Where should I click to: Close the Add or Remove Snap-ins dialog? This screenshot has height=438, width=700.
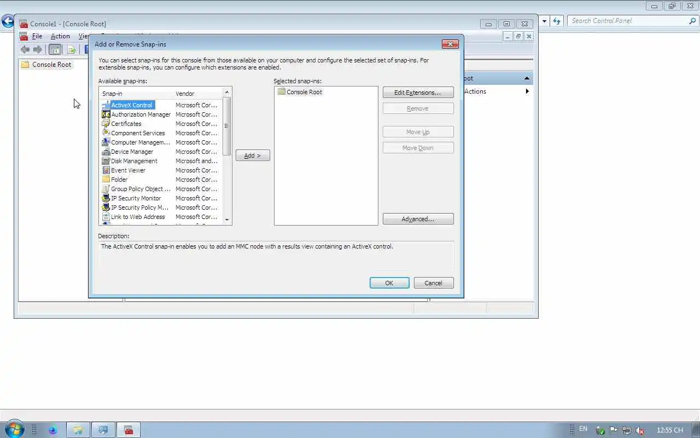point(450,44)
